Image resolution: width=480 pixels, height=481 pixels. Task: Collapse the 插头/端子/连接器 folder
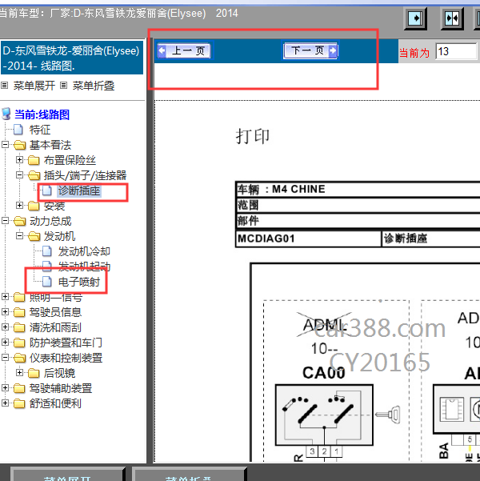pyautogui.click(x=20, y=174)
